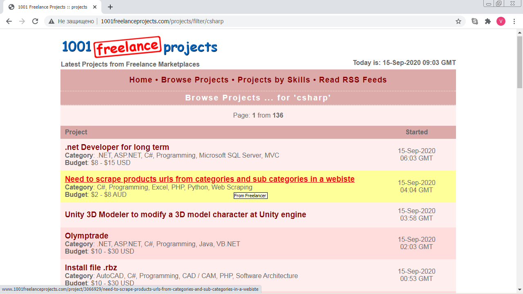
Task: Click "Browse Projects ... for 'csharp'" heading
Action: coord(258,98)
